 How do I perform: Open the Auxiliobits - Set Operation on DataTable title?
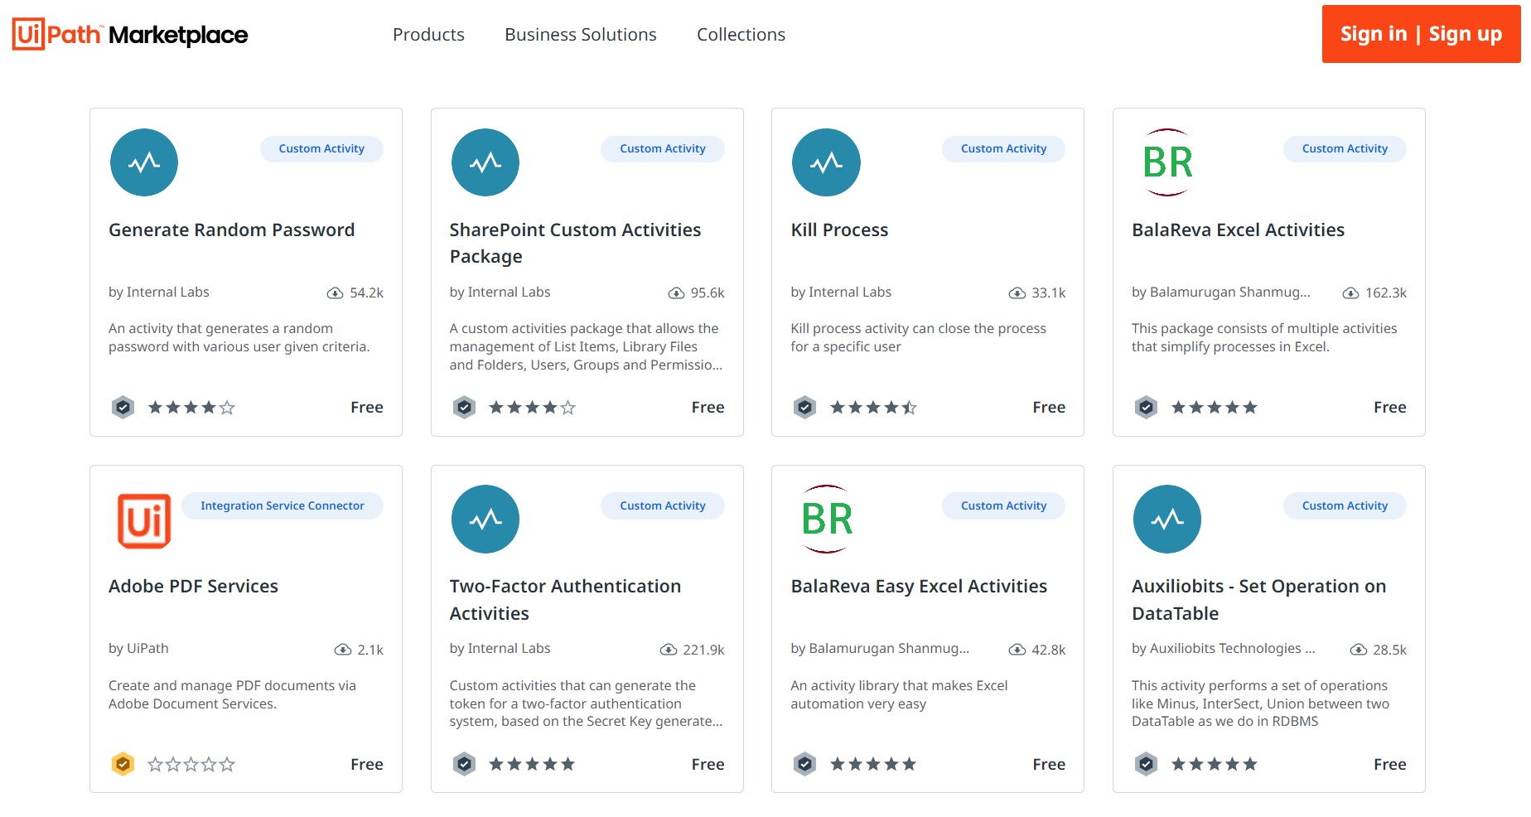[x=1258, y=600]
